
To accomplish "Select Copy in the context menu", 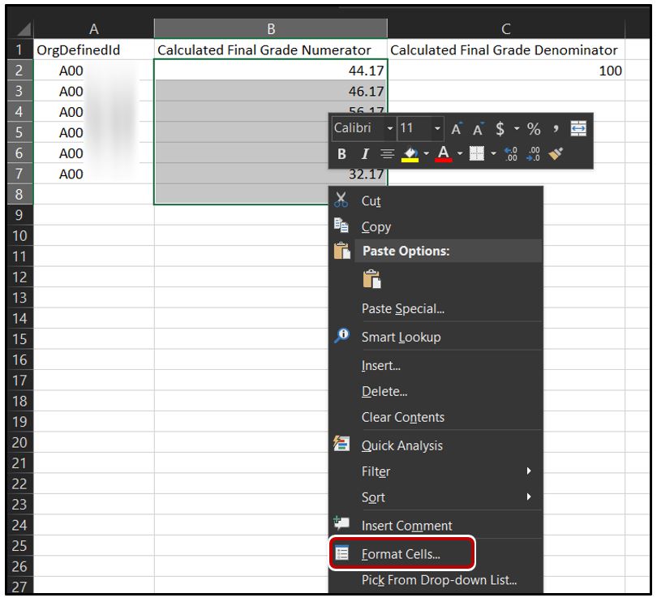I will pos(376,227).
